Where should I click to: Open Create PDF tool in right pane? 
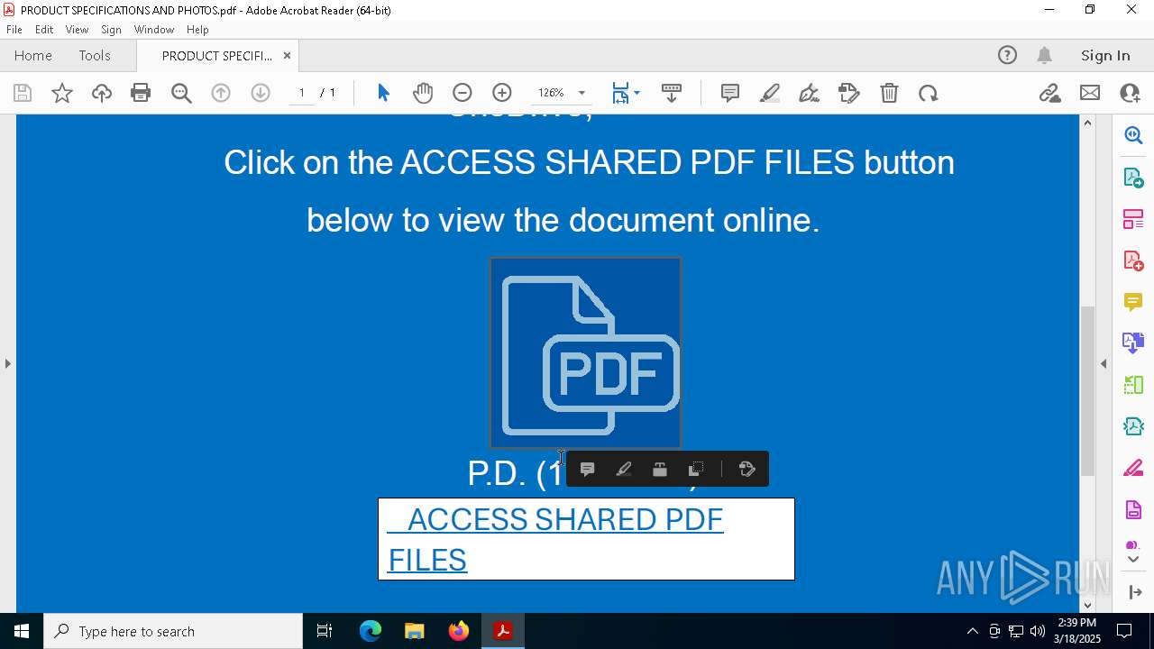1133,261
